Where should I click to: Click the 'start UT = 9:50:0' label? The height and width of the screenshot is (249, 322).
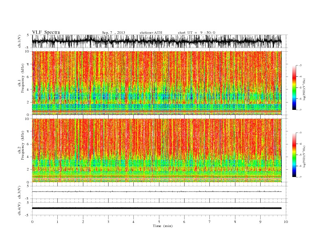[x=196, y=33]
